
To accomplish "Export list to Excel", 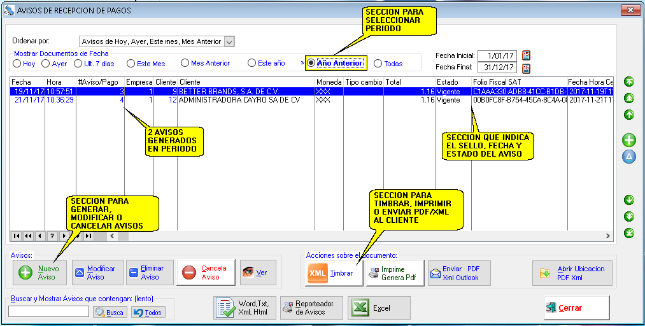I will pyautogui.click(x=379, y=308).
